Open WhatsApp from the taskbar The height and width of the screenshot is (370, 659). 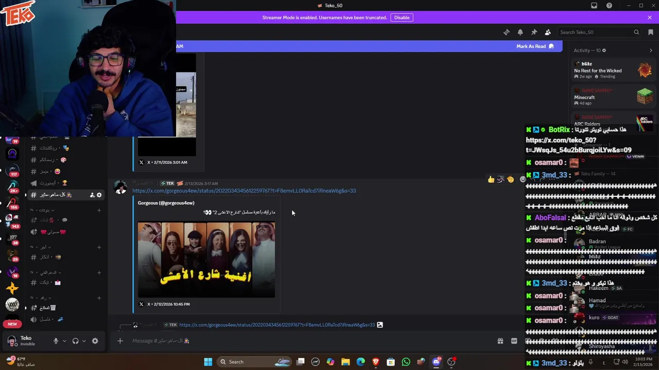pos(406,362)
